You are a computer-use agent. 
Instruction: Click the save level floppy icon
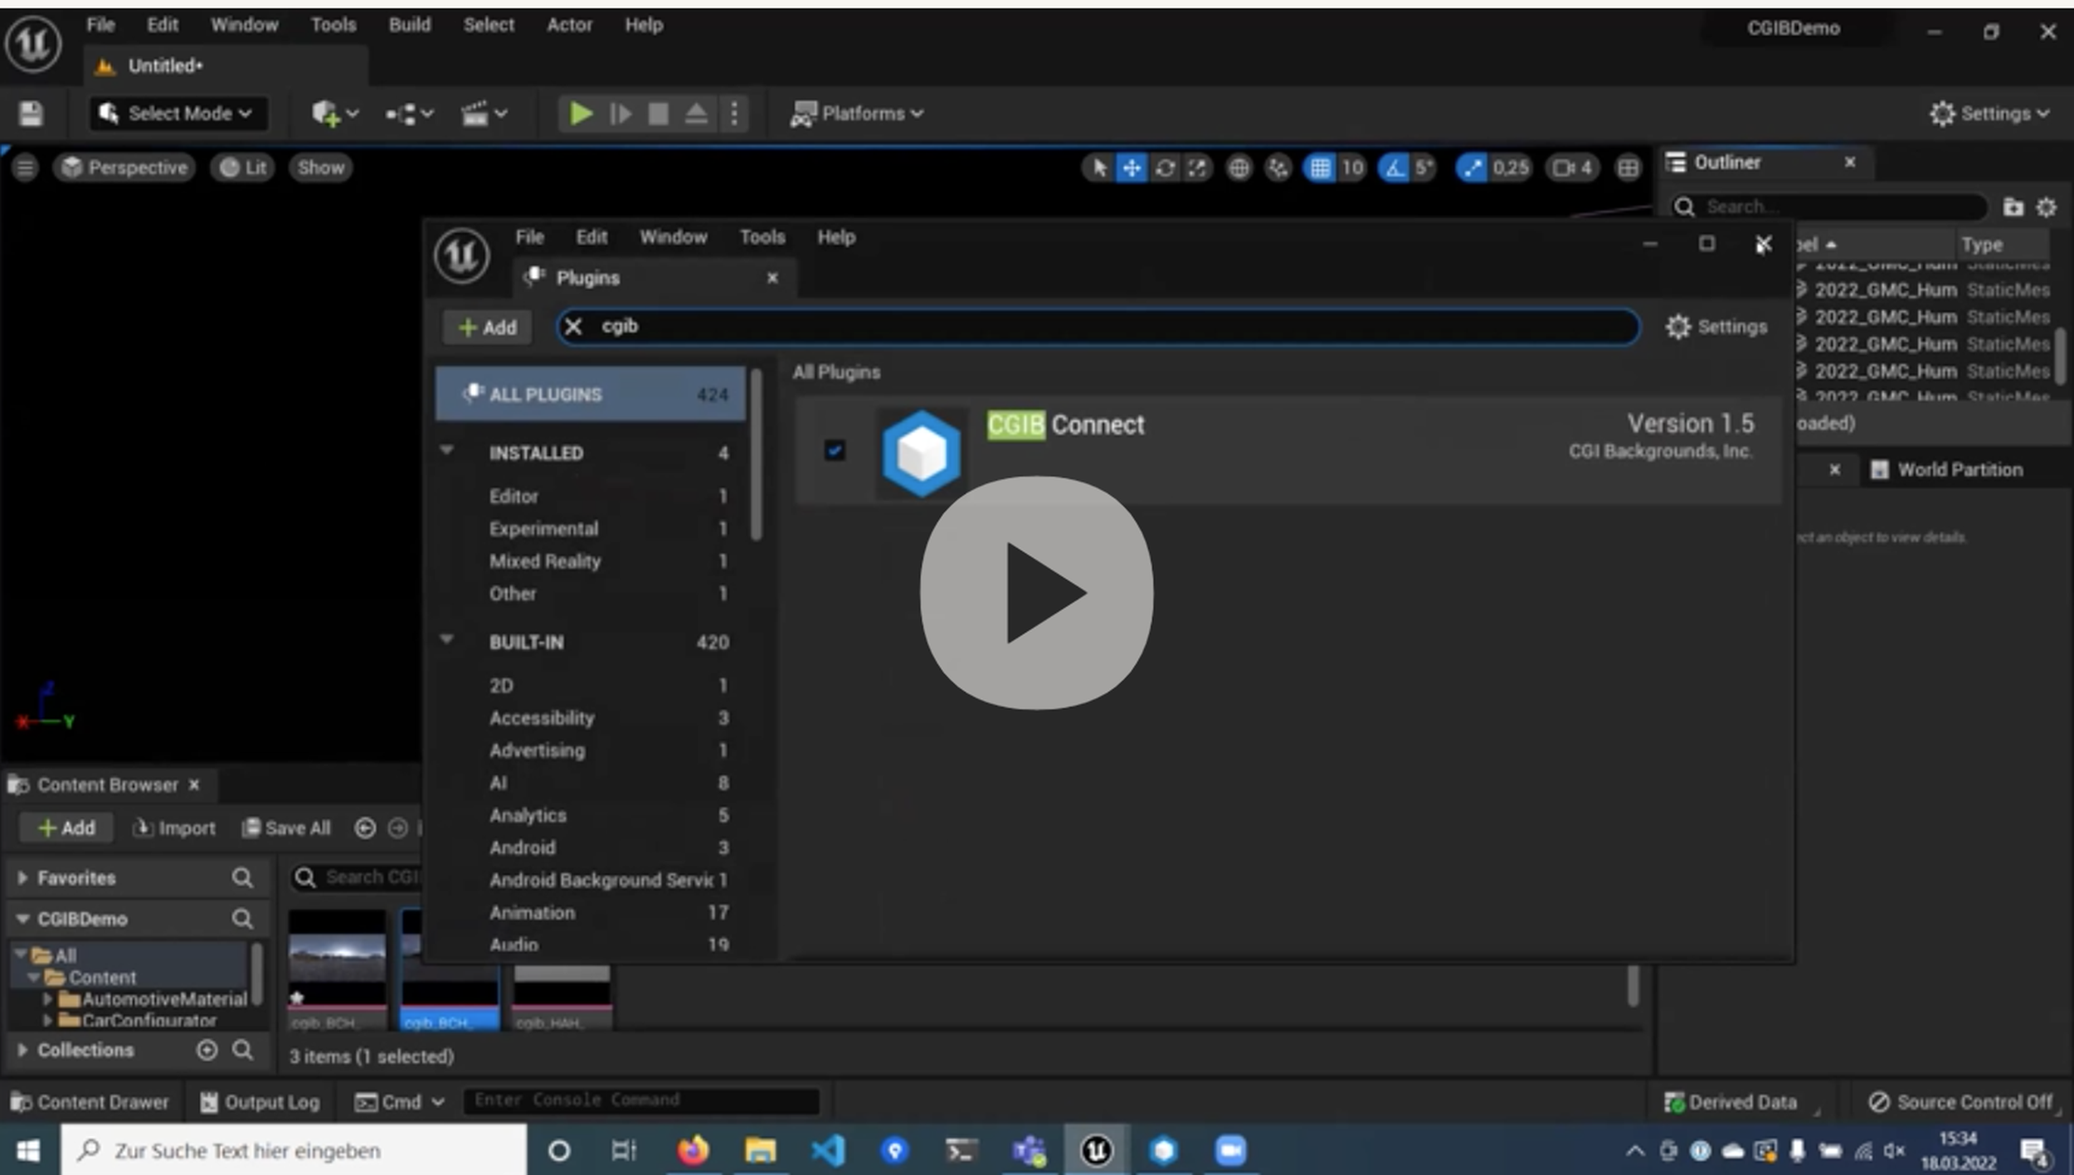click(31, 114)
